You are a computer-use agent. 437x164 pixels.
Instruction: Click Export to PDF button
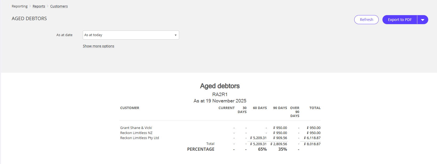[399, 20]
